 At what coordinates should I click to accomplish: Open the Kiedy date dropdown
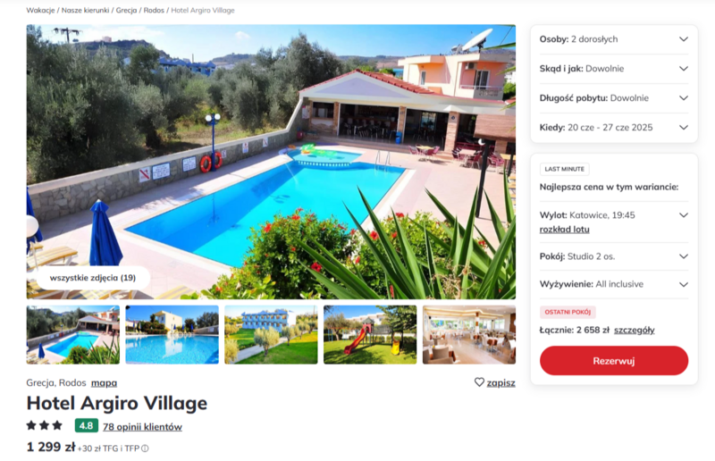(614, 127)
